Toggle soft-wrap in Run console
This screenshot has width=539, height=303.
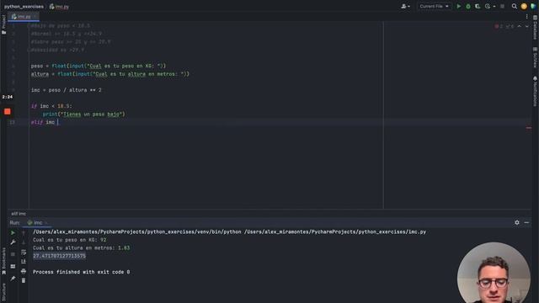[x=24, y=252]
